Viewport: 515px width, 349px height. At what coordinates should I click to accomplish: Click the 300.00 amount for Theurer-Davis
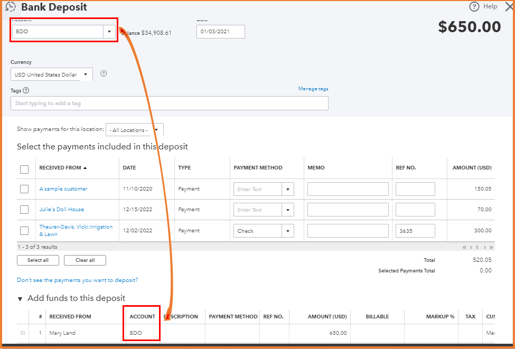(x=483, y=231)
